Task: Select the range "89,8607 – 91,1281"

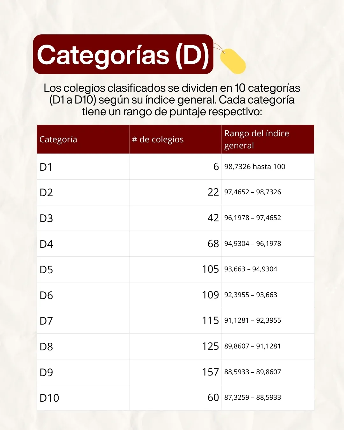Action: tap(252, 346)
